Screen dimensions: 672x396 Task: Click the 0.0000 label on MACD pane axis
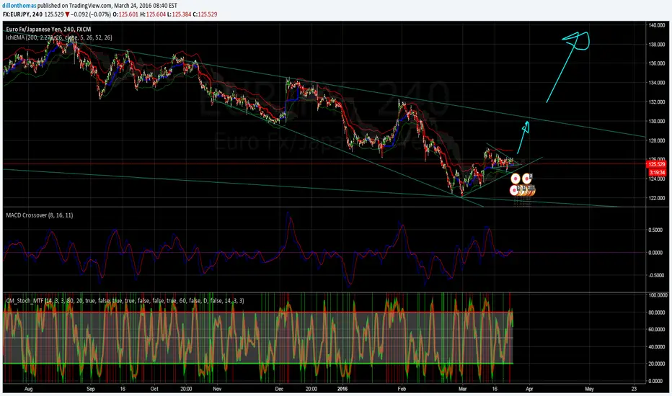pos(655,253)
